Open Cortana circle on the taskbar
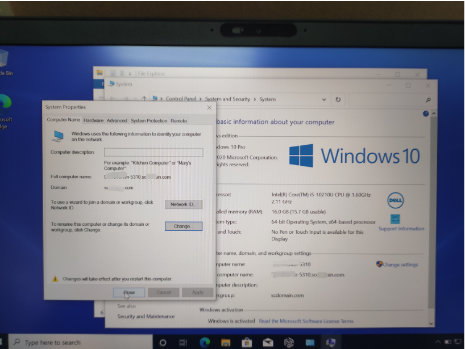Screen dimensions: 465x349 tap(163, 343)
